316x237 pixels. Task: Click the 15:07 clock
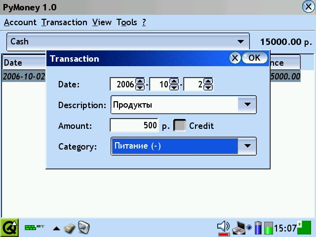pyautogui.click(x=285, y=228)
